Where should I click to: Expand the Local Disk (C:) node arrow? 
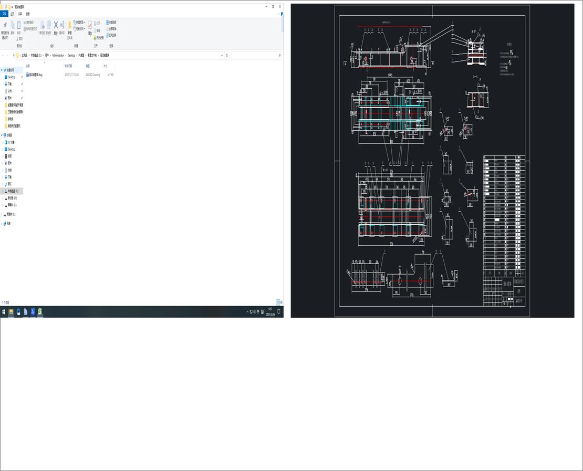coord(3,191)
